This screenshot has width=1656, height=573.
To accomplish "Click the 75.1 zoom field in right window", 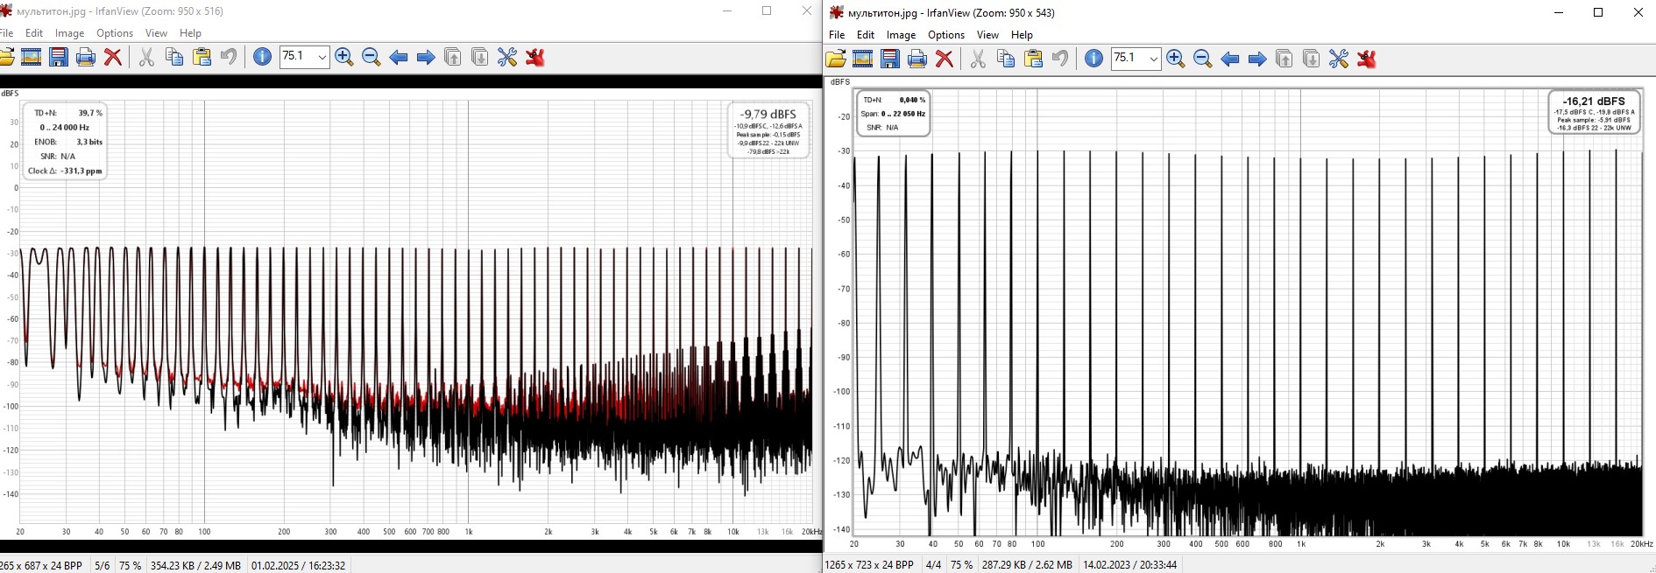I will click(1127, 59).
